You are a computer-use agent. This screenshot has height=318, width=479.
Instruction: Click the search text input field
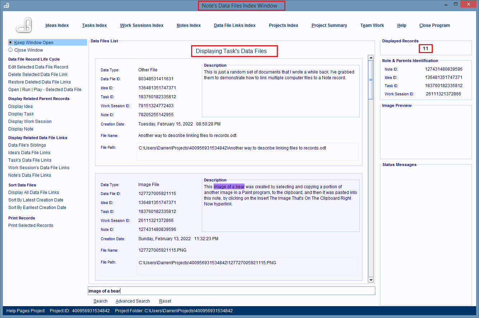[x=231, y=291]
